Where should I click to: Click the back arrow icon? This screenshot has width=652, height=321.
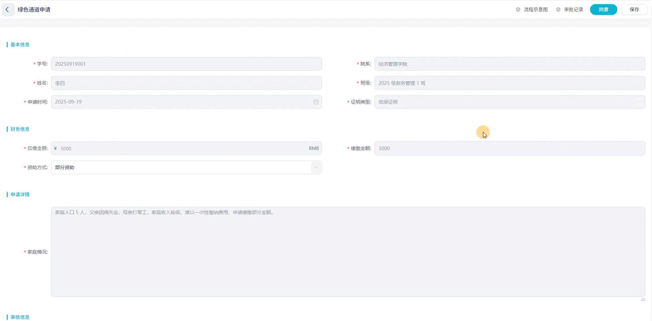pos(7,10)
